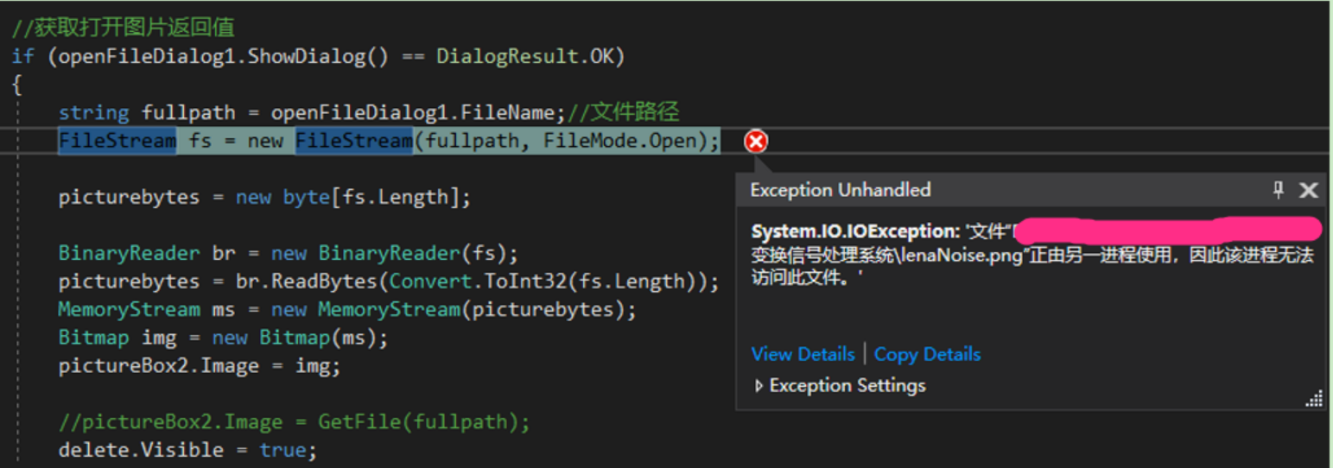Screen dimensions: 1333x468
Task: Click the Copy Details link
Action: point(927,354)
